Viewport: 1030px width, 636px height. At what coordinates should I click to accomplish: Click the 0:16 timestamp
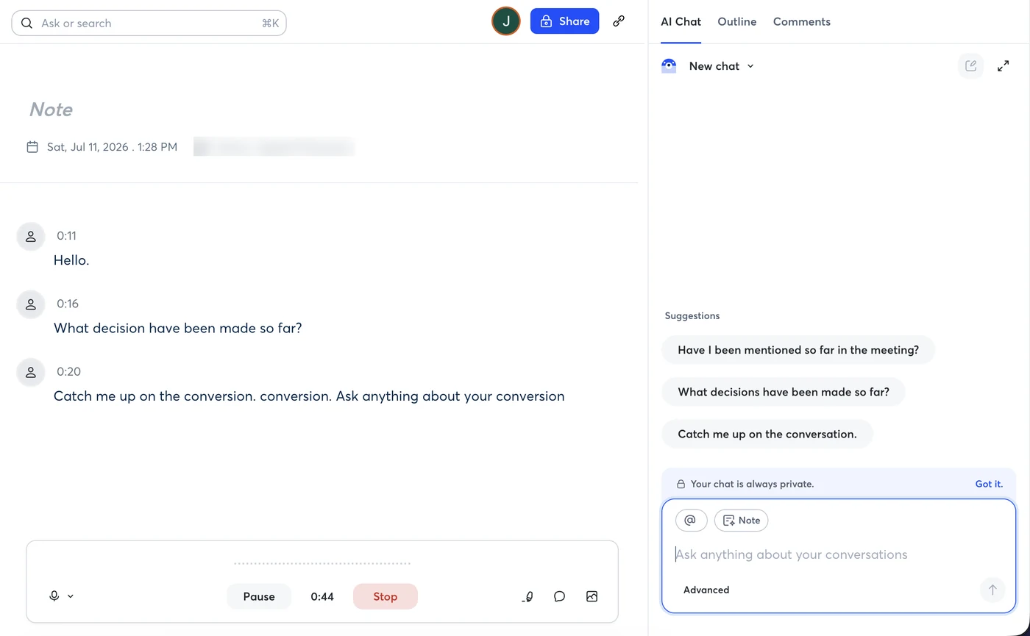68,304
